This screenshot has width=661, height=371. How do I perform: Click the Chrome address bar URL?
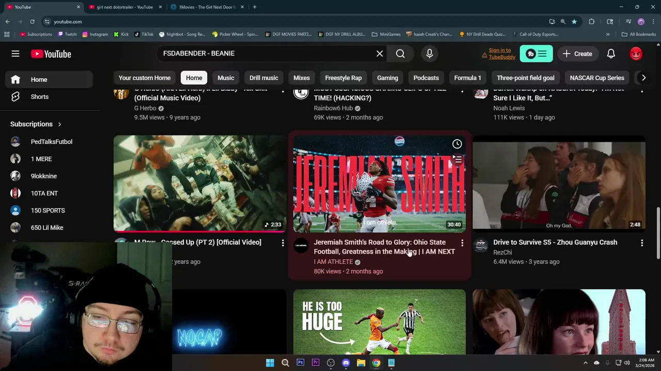[68, 22]
